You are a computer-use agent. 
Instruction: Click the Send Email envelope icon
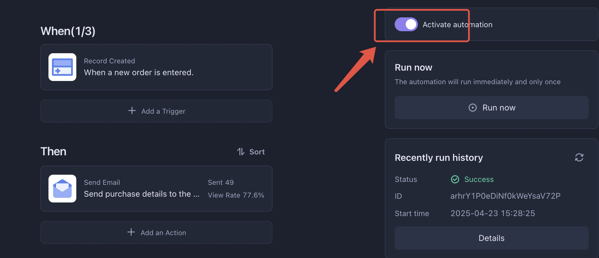[x=62, y=189]
